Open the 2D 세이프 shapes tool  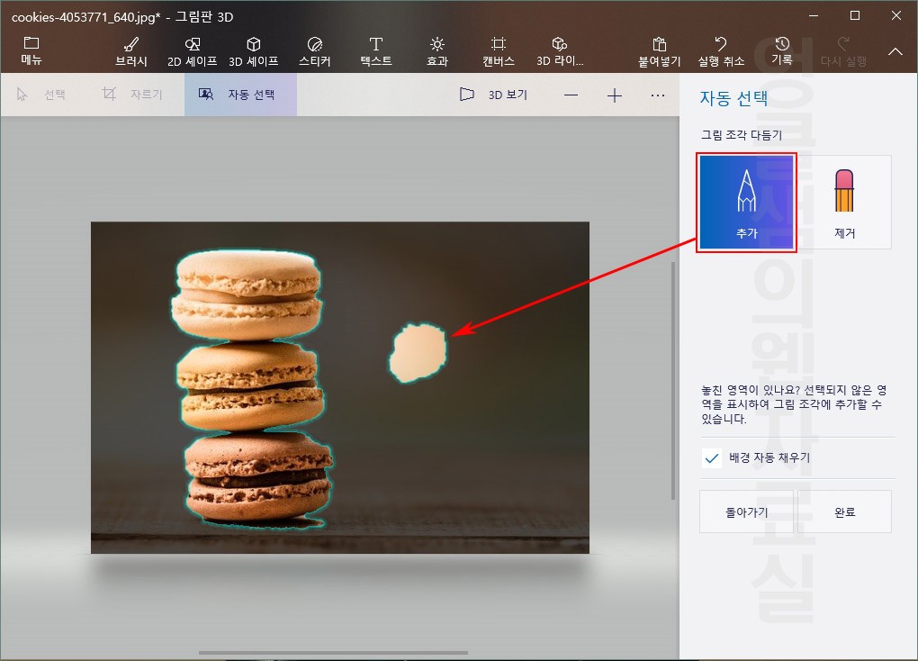192,50
